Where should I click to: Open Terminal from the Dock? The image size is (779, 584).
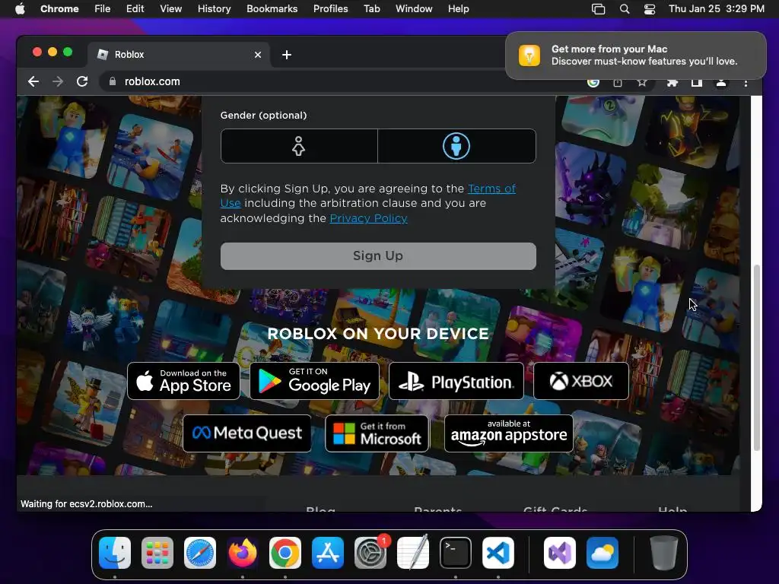point(456,553)
